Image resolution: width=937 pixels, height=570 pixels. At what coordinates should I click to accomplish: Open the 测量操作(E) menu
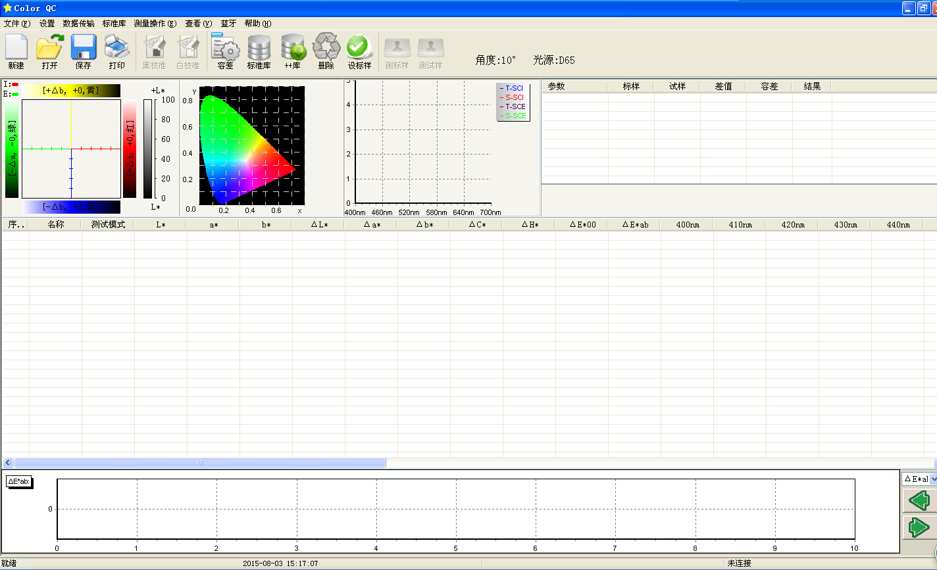coord(155,23)
